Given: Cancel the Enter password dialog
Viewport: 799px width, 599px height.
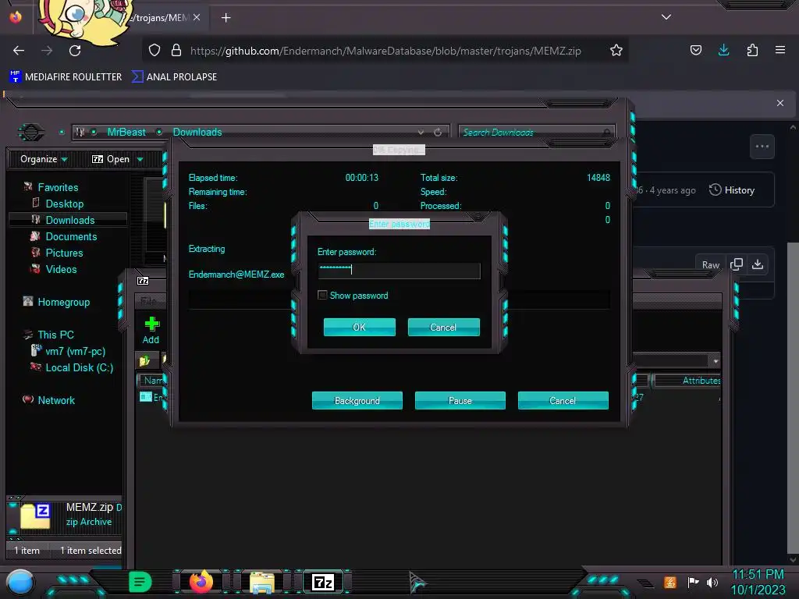Looking at the screenshot, I should [443, 327].
